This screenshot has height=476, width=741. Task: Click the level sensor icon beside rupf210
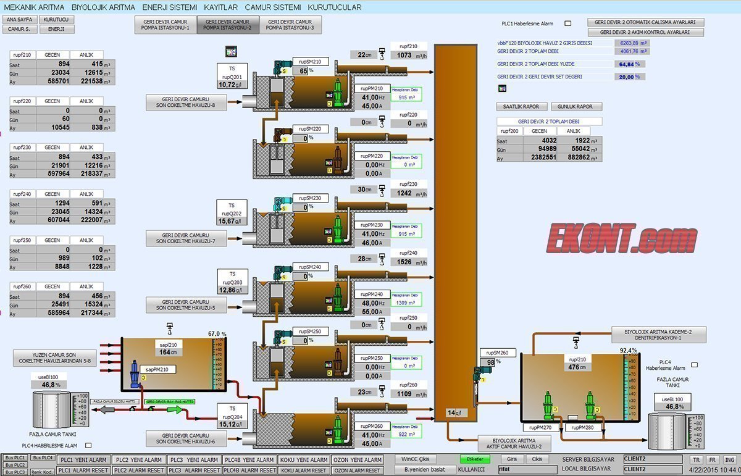383,54
